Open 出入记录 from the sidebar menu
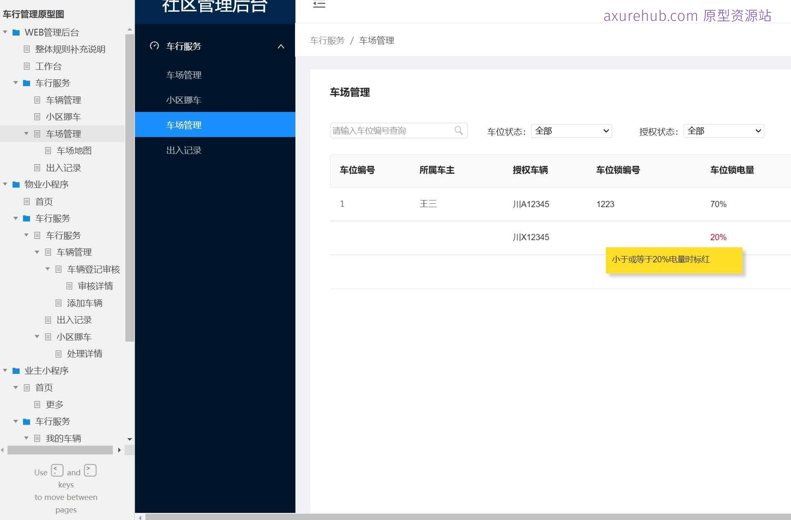791x520 pixels. [184, 150]
